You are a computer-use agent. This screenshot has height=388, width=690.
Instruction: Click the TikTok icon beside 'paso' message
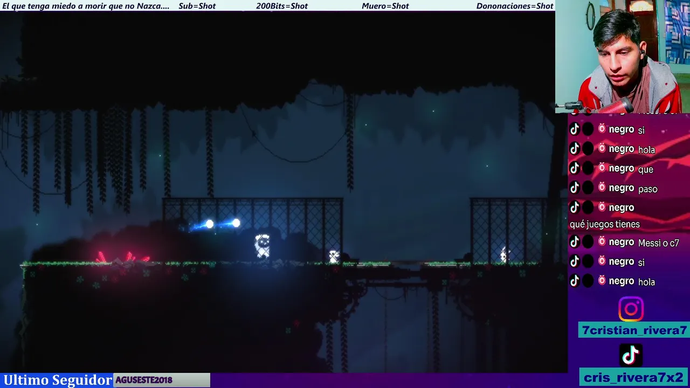click(x=575, y=188)
